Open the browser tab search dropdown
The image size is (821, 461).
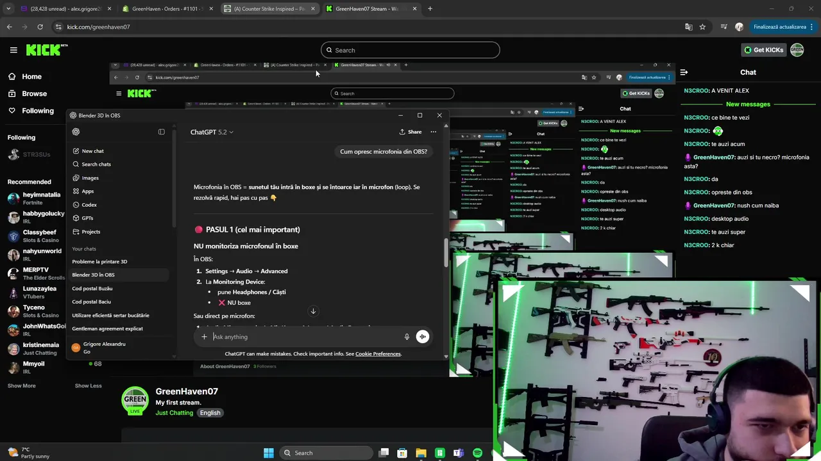[x=8, y=9]
